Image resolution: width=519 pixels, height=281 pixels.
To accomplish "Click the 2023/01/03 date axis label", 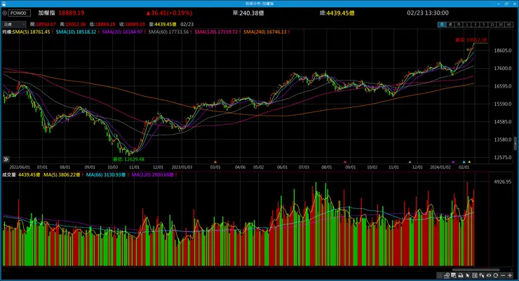I will tap(182, 167).
